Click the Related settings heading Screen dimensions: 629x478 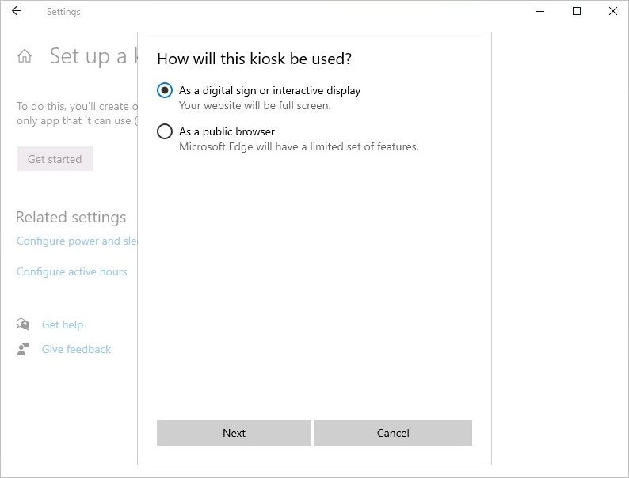pyautogui.click(x=71, y=217)
